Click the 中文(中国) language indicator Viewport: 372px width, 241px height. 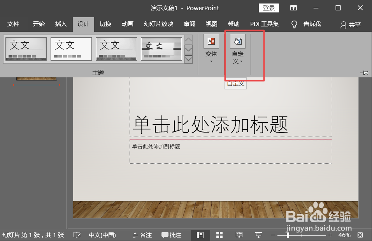[102, 235]
